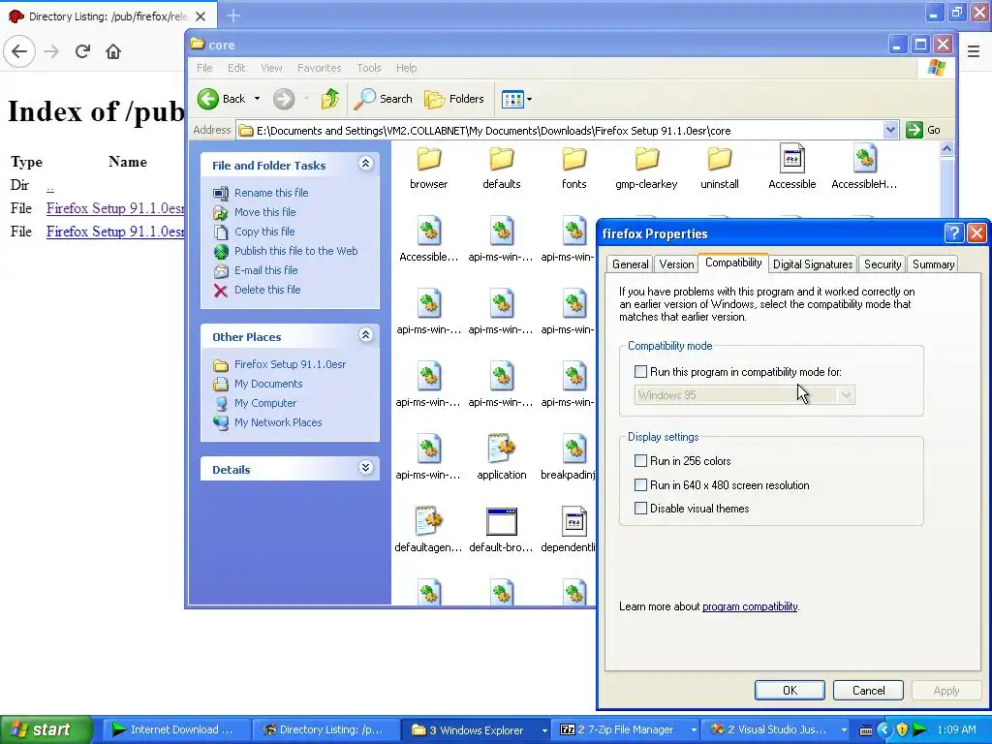Screen dimensions: 992x744
Task: Select the Accessible file icon
Action: 792,159
